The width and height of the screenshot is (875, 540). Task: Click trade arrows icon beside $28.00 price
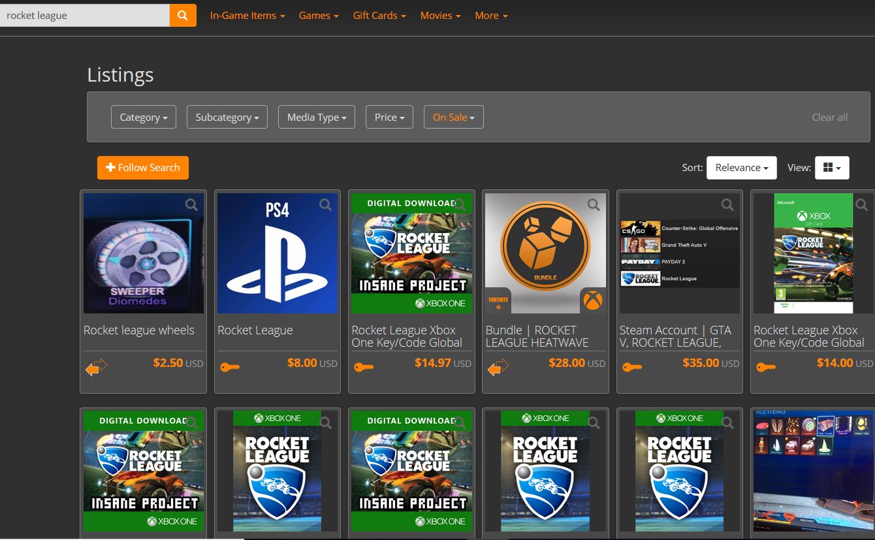pyautogui.click(x=498, y=367)
